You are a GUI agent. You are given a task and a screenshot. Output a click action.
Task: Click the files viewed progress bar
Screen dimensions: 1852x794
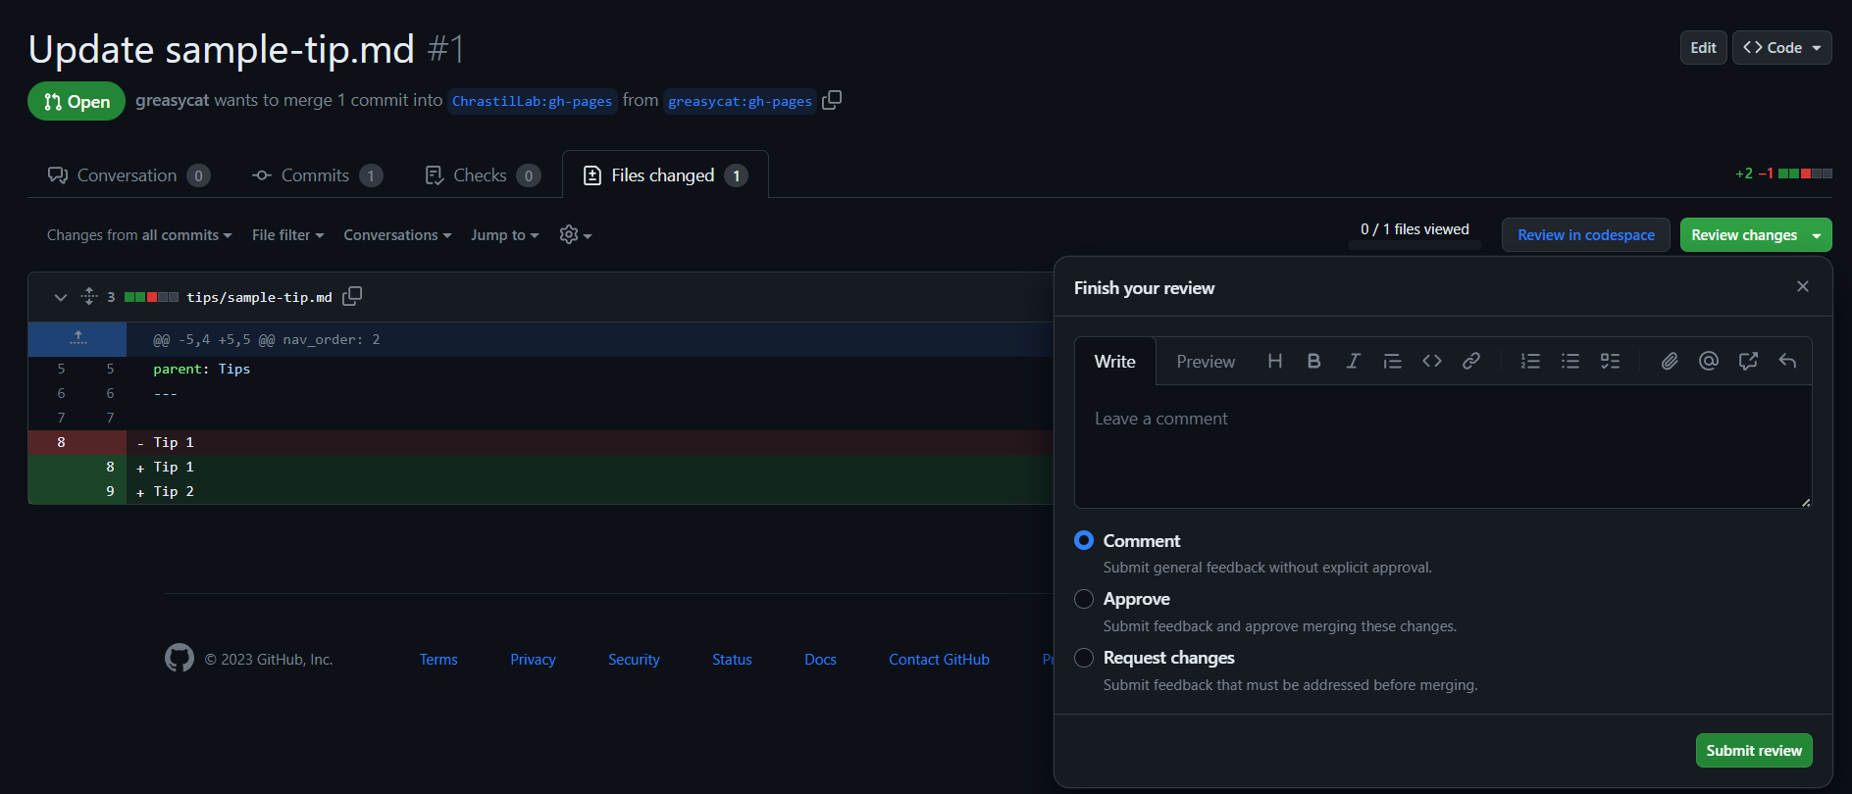(x=1415, y=245)
